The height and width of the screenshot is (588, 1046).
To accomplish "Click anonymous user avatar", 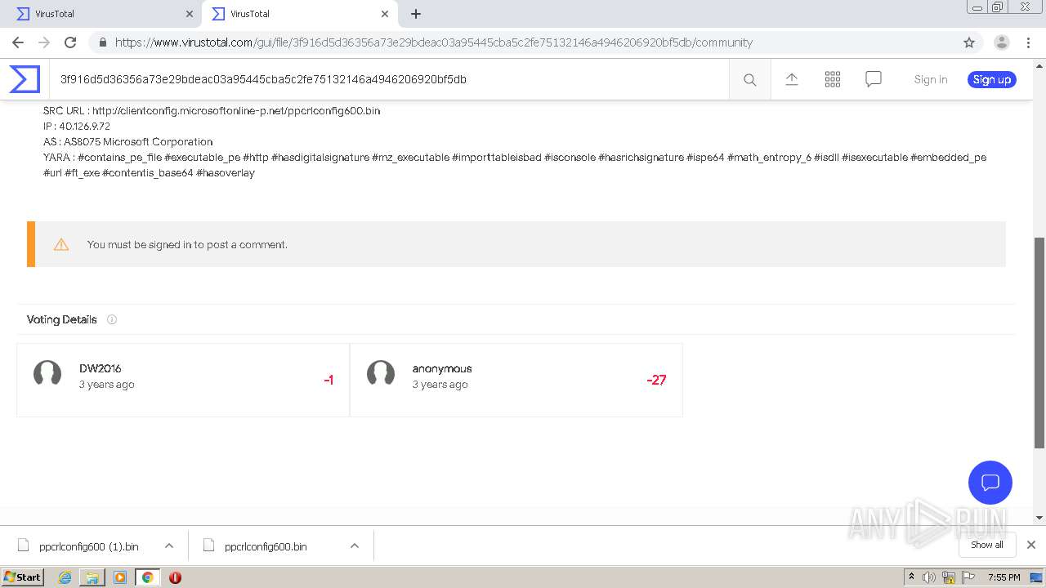I will 381,373.
